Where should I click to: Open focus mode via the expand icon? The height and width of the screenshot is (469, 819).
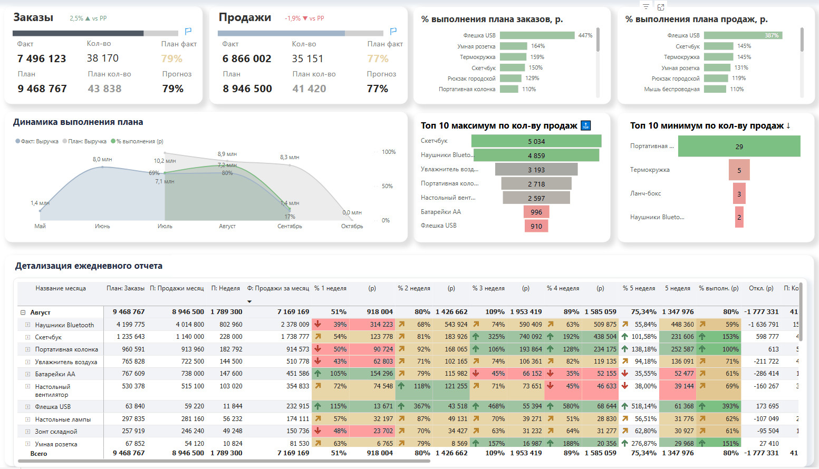click(661, 7)
